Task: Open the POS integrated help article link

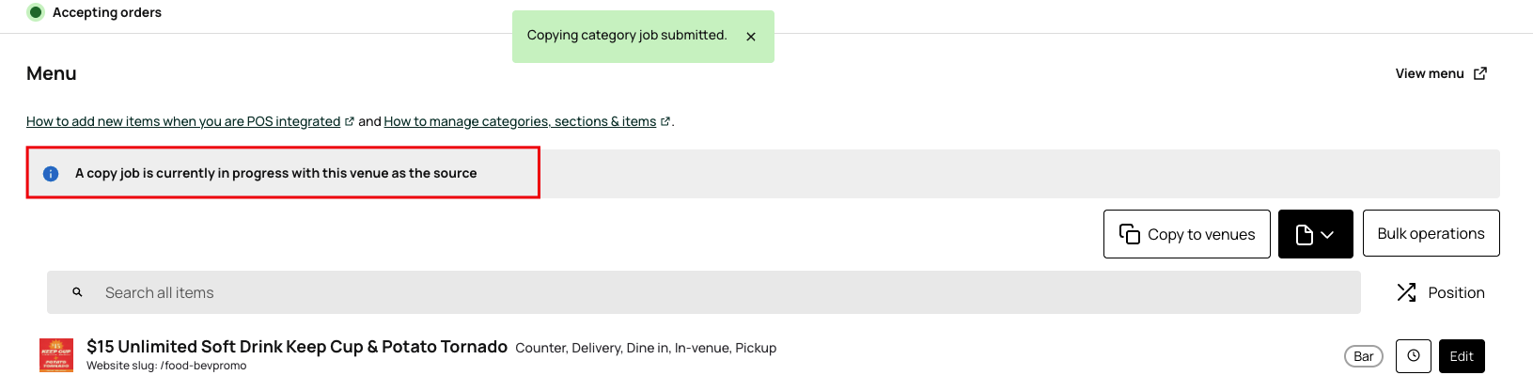Action: pyautogui.click(x=183, y=121)
